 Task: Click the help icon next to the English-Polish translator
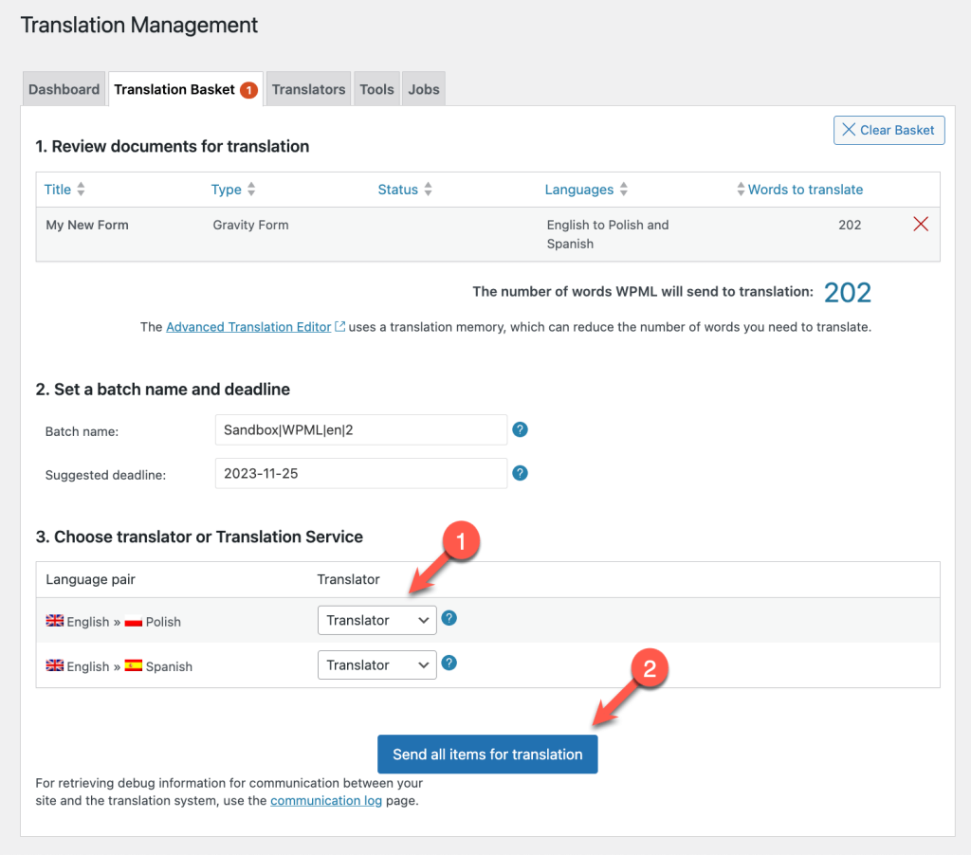point(449,617)
